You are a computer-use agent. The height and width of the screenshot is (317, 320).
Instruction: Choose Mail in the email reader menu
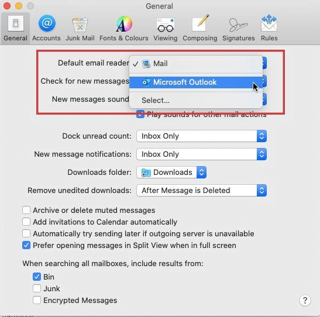196,64
